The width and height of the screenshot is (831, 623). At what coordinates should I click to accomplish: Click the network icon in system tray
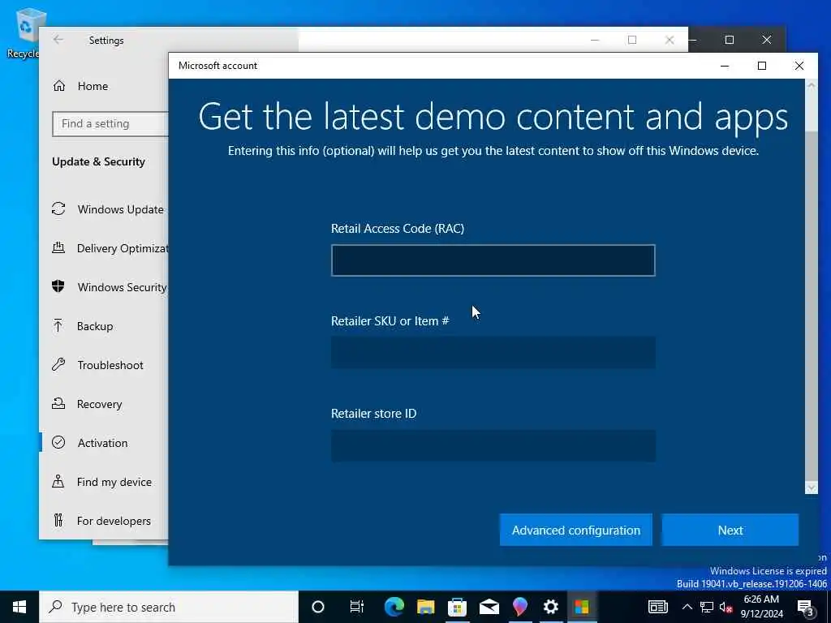707,607
